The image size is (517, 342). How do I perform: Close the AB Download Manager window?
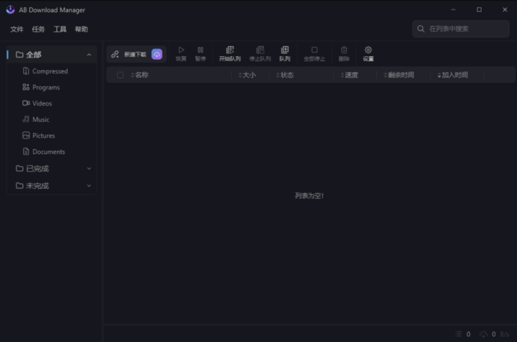click(505, 10)
